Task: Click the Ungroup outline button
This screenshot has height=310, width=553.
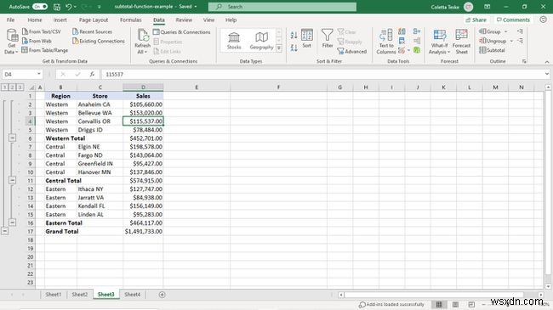Action: [493, 41]
